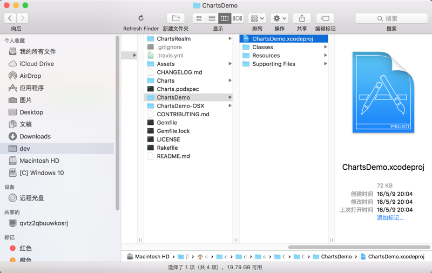Select the .gitignore file
The height and width of the screenshot is (273, 432).
(188, 47)
